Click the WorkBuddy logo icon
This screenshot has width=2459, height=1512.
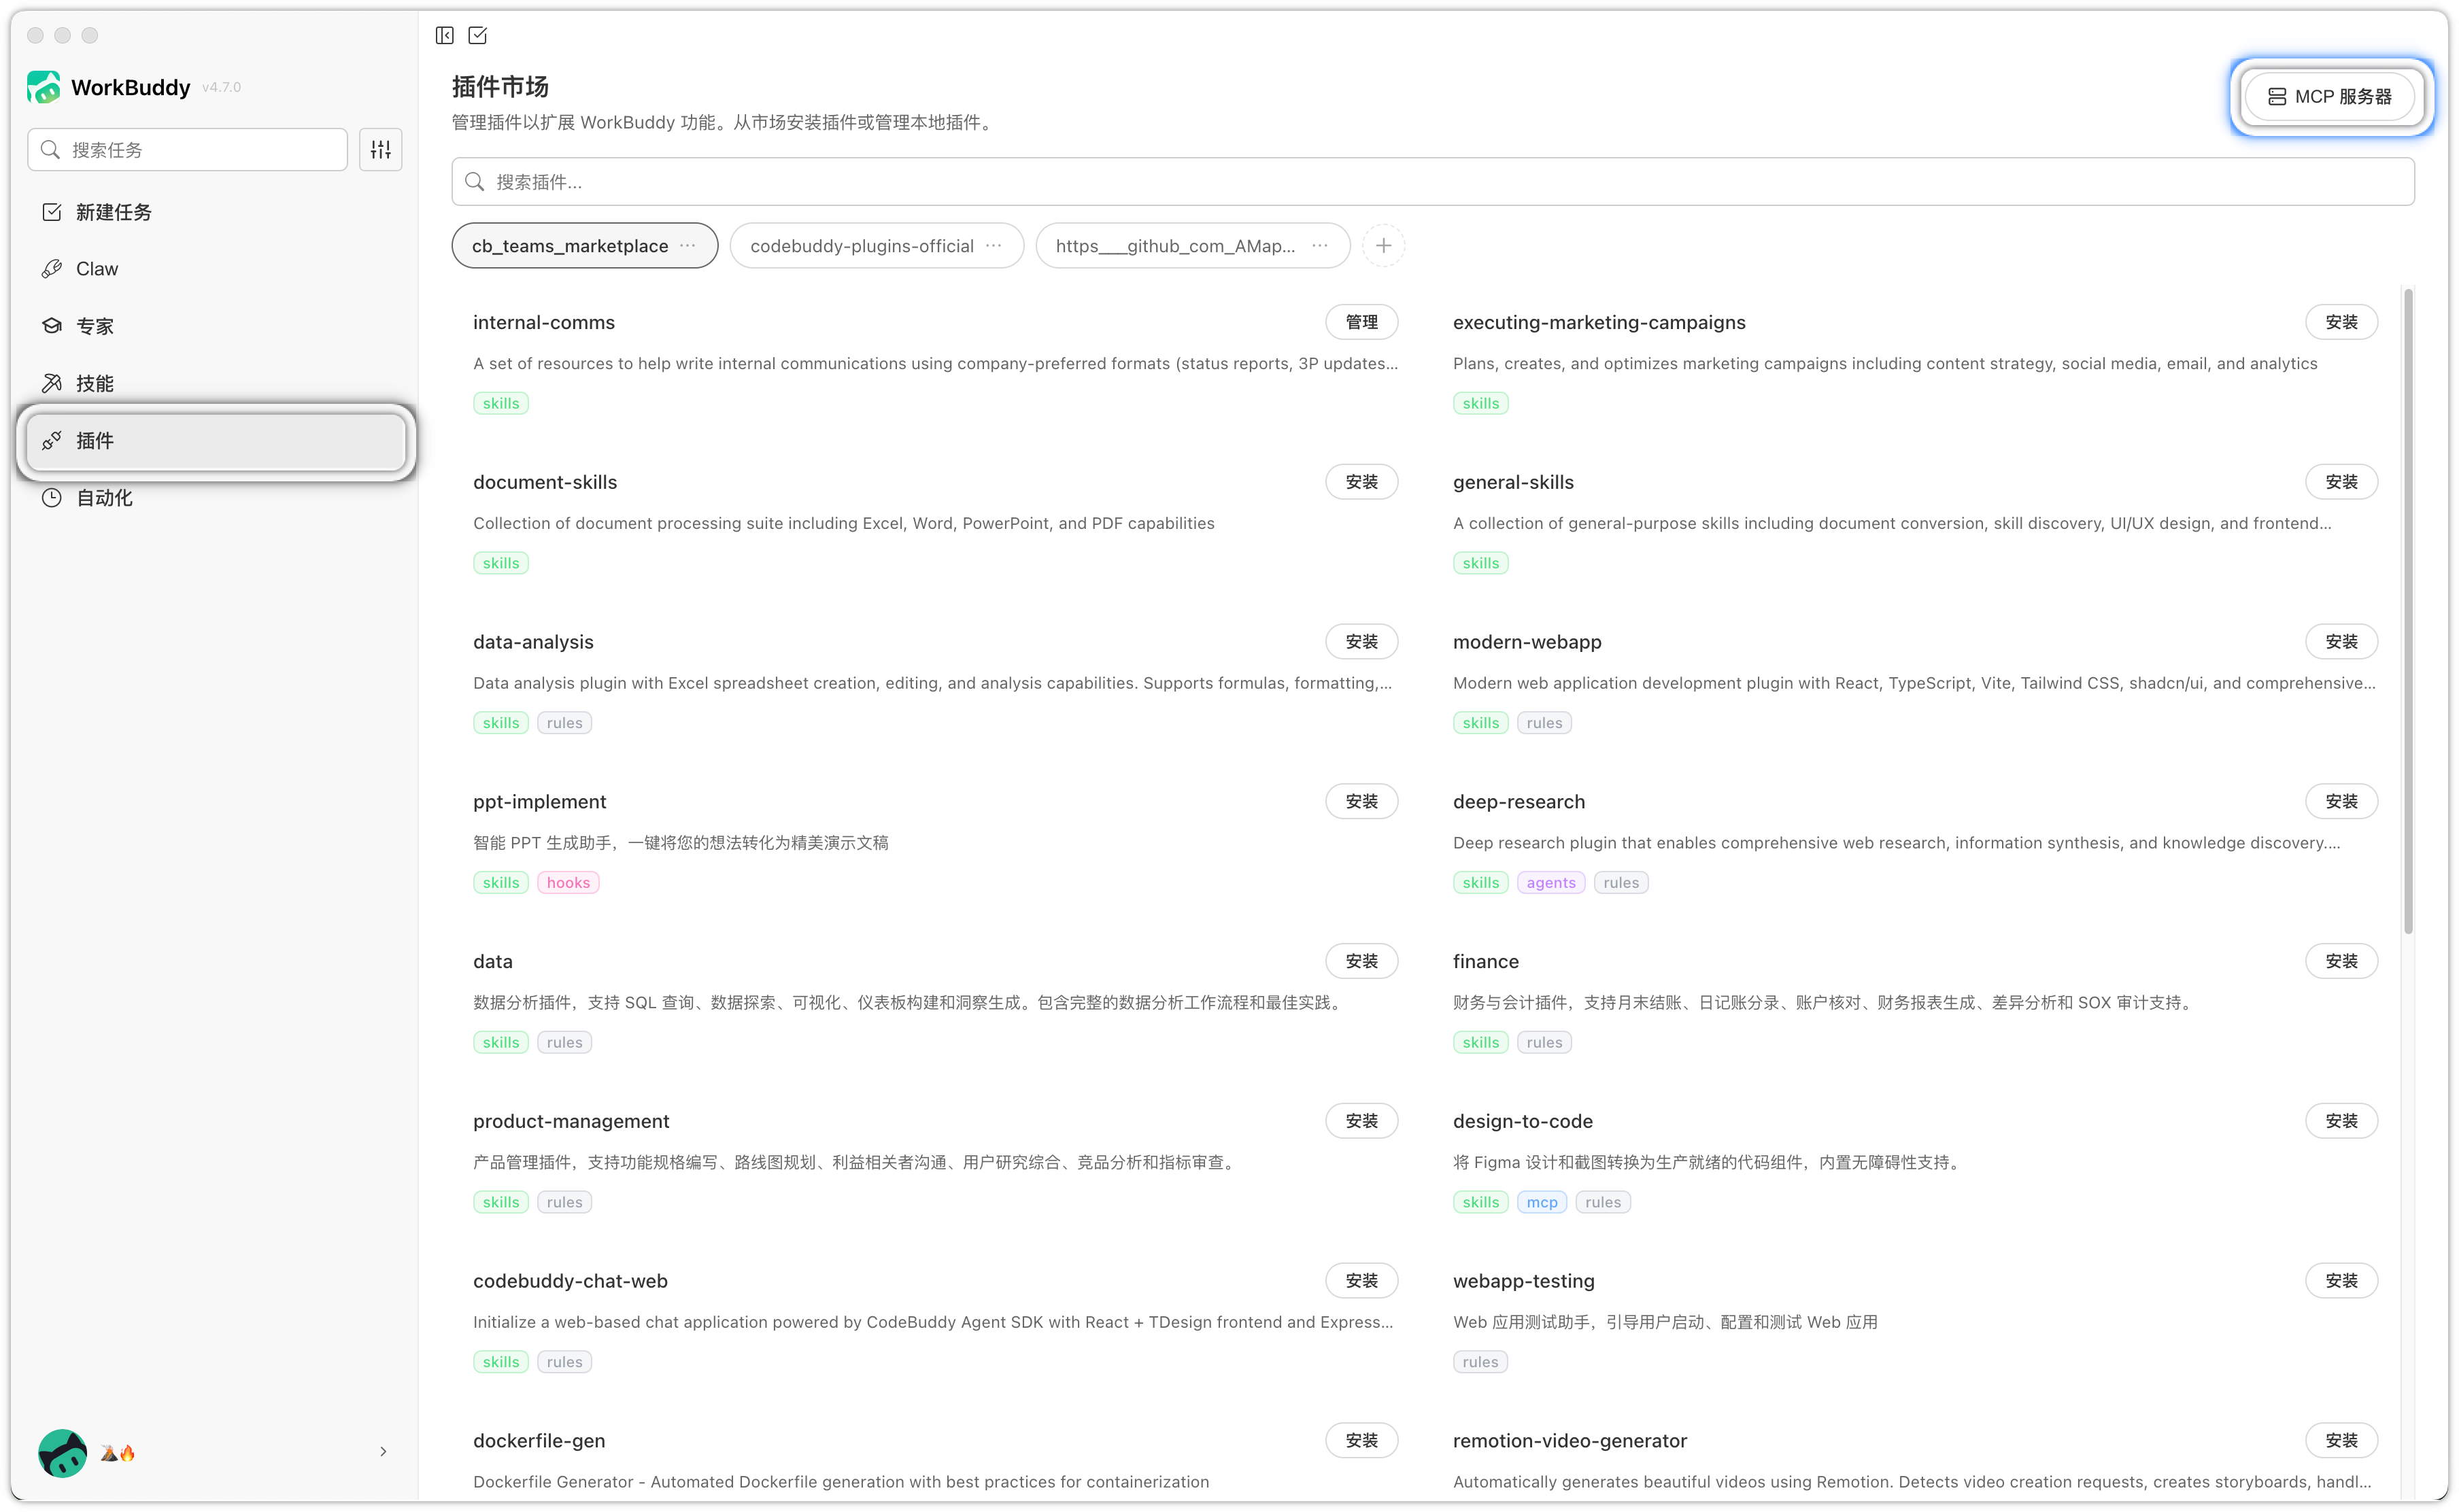pyautogui.click(x=43, y=87)
